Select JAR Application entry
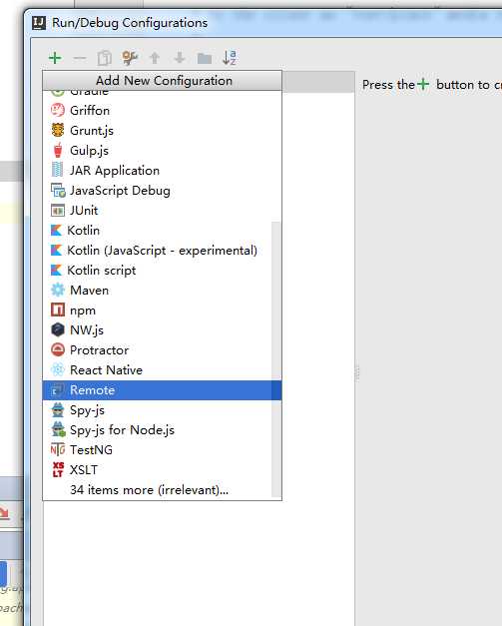Screen dimensions: 502x626 point(162,170)
